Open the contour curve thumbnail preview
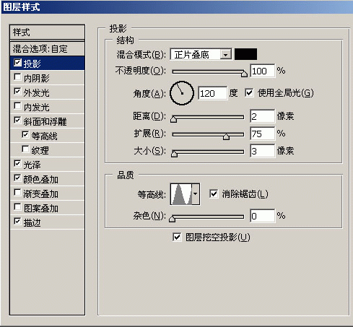Screen dimensions: 353x327 [181, 194]
